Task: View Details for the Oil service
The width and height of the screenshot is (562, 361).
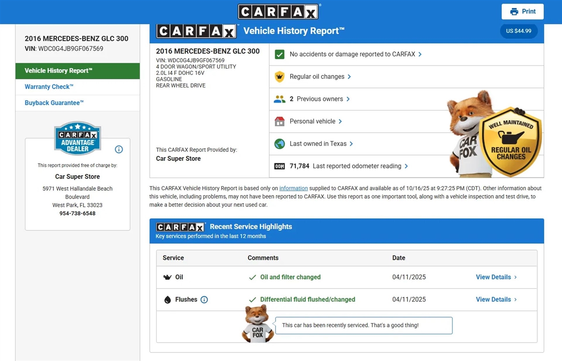Action: (x=496, y=277)
